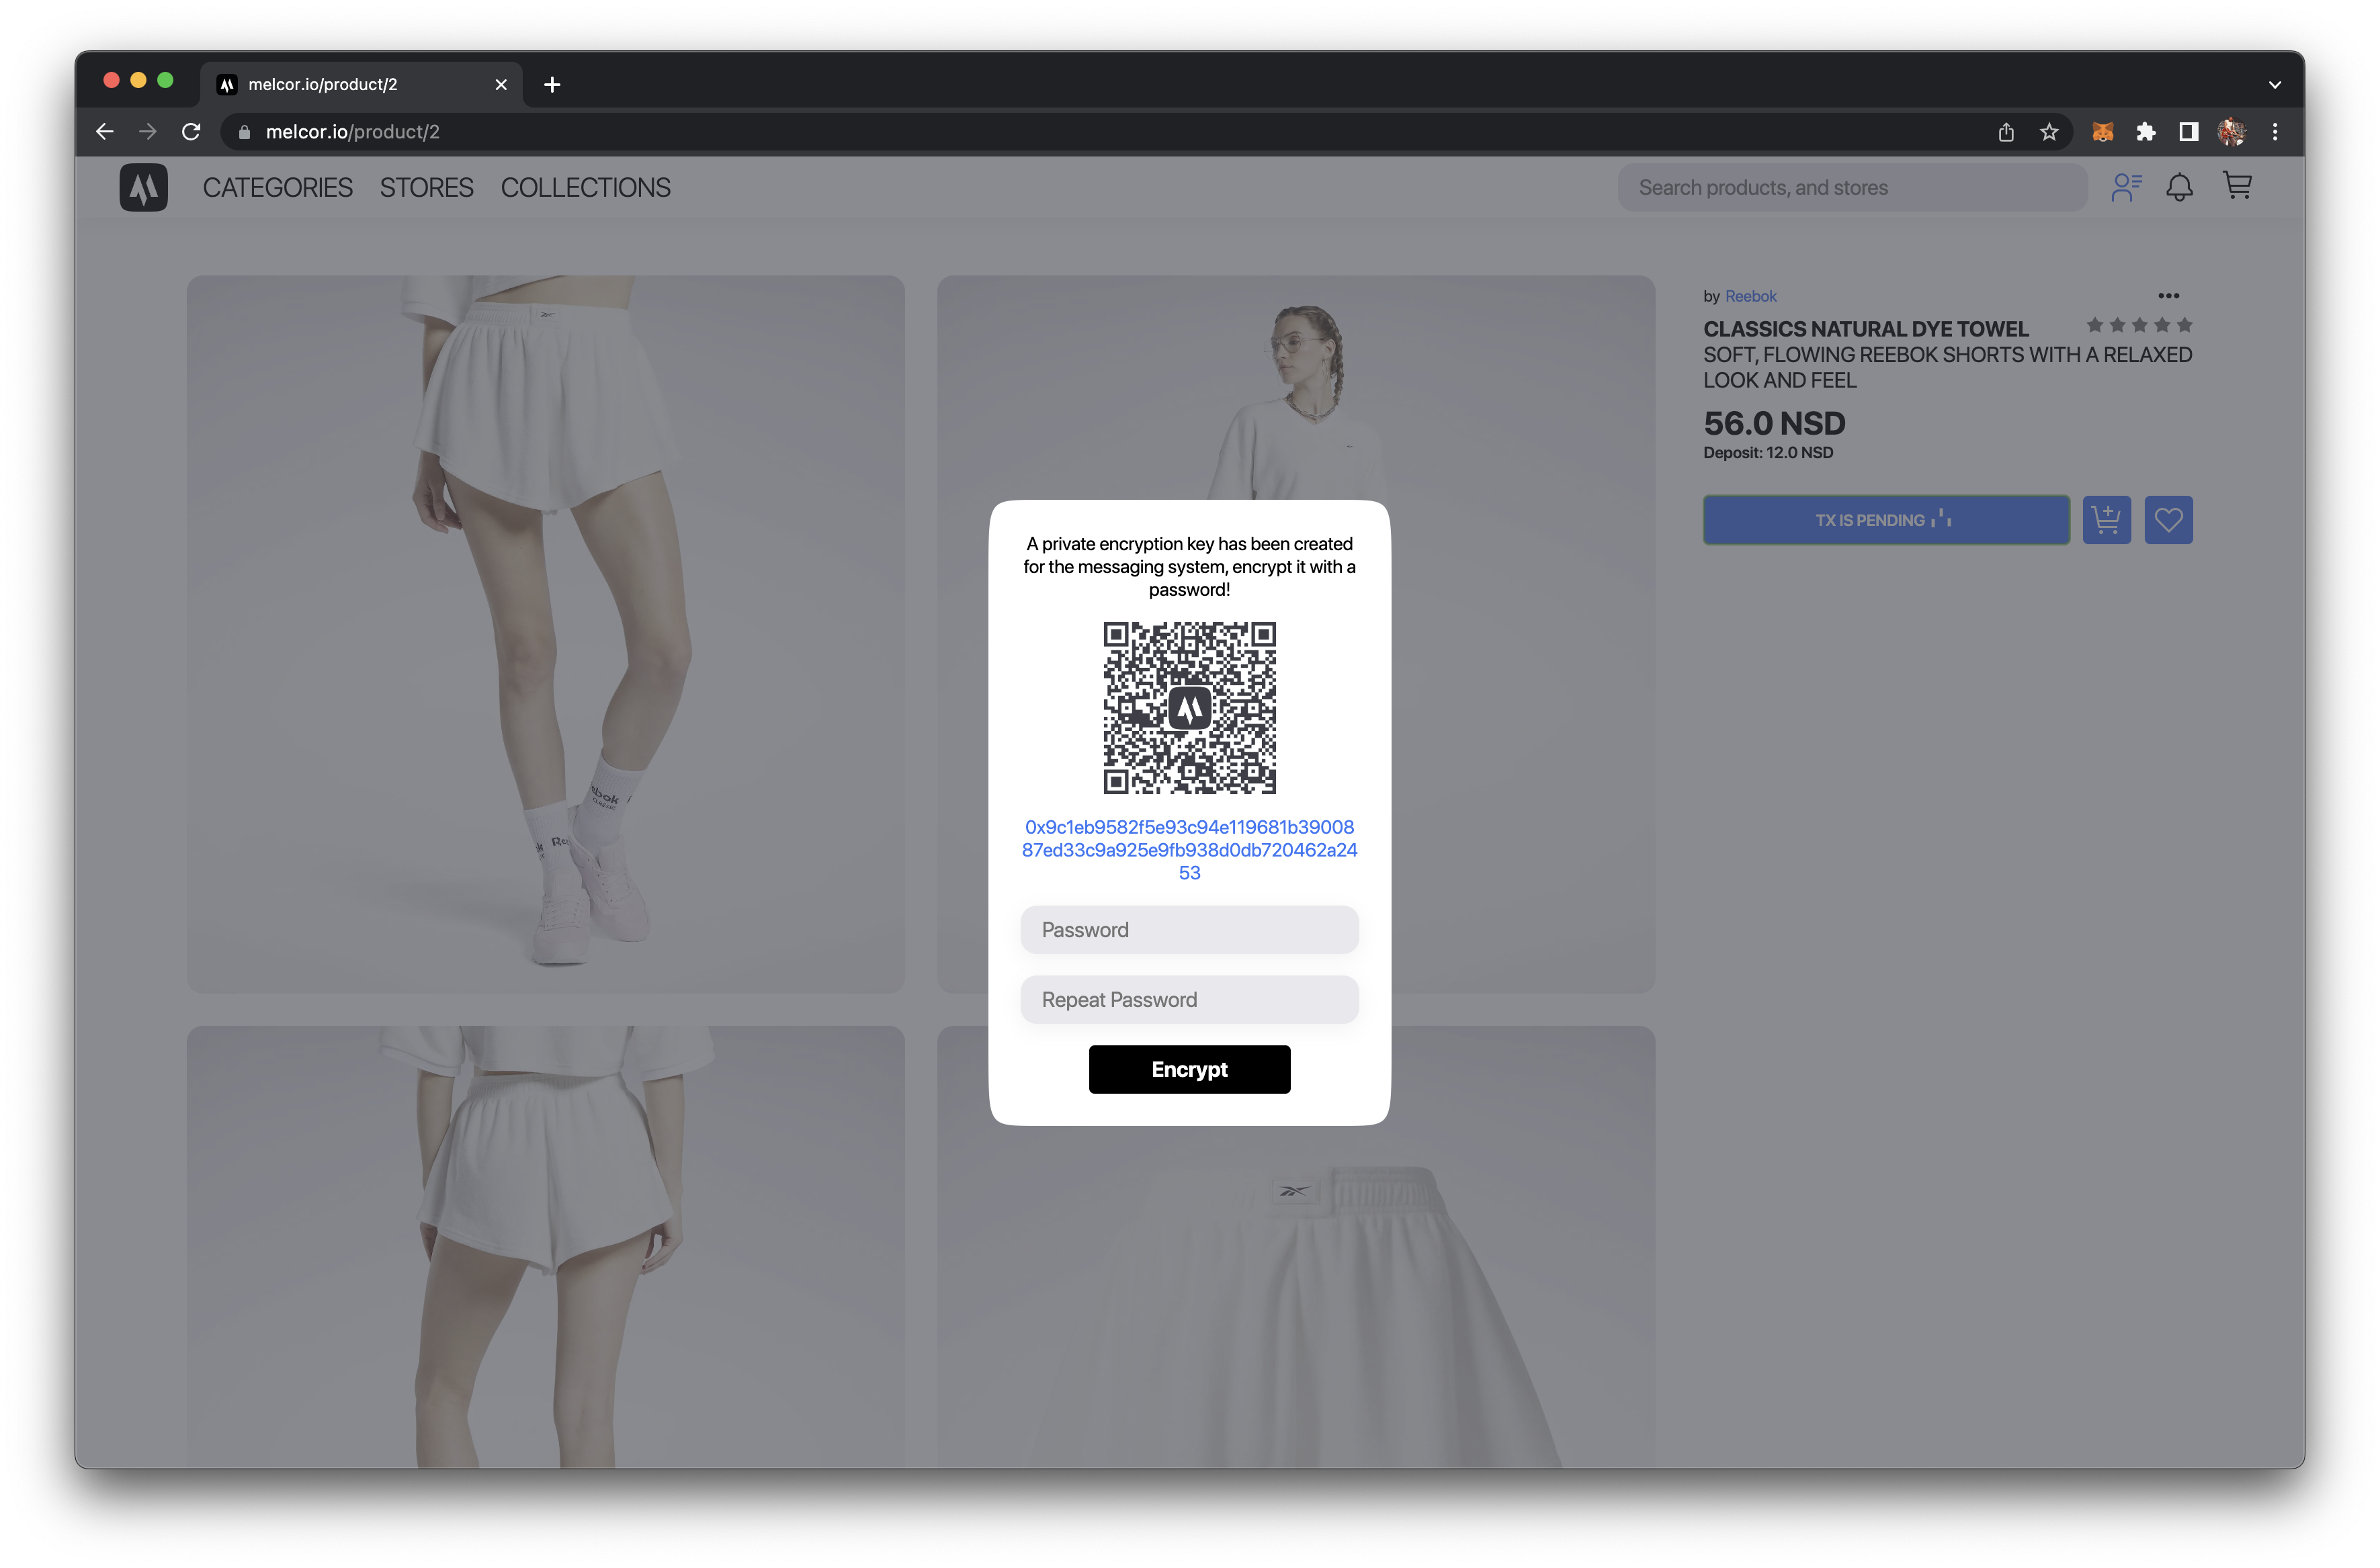Open the MetaMask fox extension
This screenshot has width=2380, height=1568.
pyautogui.click(x=2103, y=132)
